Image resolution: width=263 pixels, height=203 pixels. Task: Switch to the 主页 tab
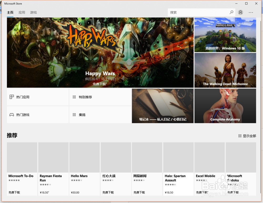pos(10,13)
